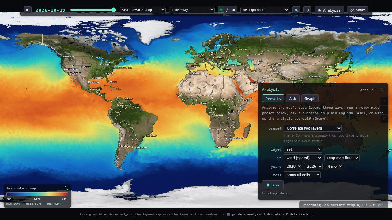This screenshot has width=392, height=220.
Task: Minimize the Analysis panel with the dash icon
Action: (376, 90)
